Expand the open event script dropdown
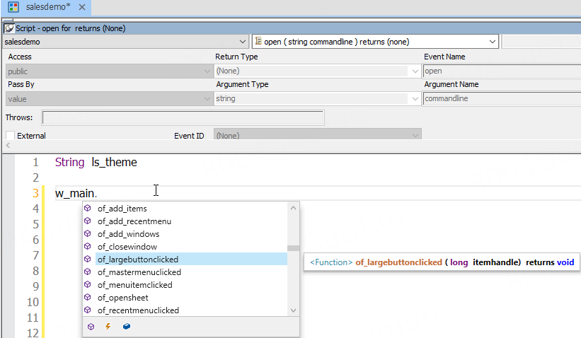This screenshot has width=581, height=338. (493, 42)
